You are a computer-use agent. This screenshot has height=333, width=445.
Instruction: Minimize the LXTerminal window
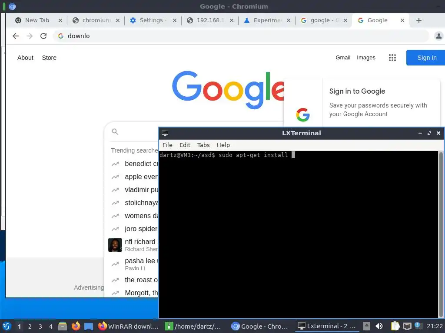420,133
